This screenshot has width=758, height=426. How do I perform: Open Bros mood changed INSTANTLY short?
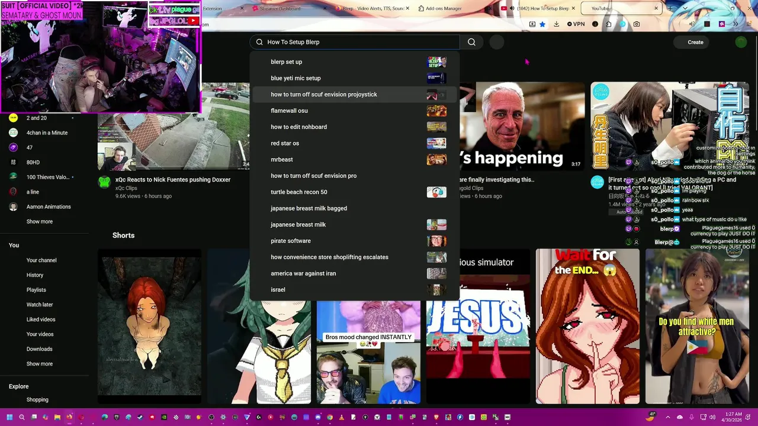(368, 352)
